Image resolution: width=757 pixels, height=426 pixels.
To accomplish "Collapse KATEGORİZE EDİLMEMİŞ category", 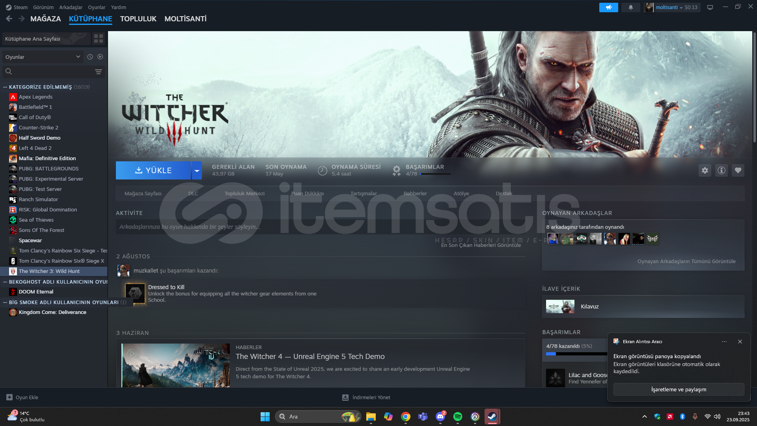I will [5, 87].
